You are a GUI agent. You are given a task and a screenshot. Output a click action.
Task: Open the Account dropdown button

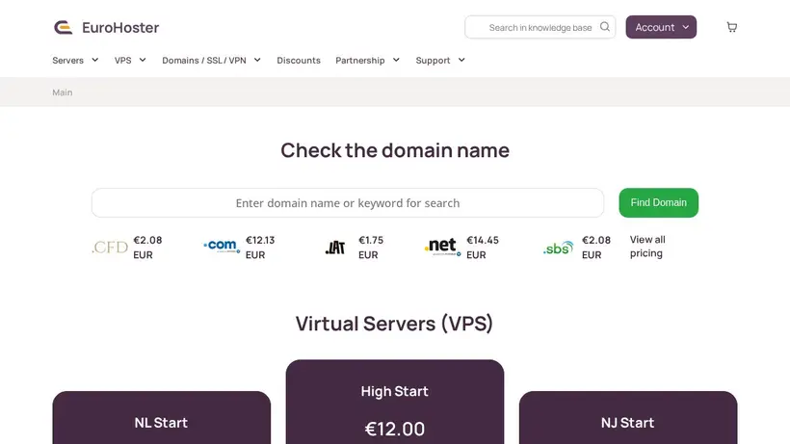point(661,27)
